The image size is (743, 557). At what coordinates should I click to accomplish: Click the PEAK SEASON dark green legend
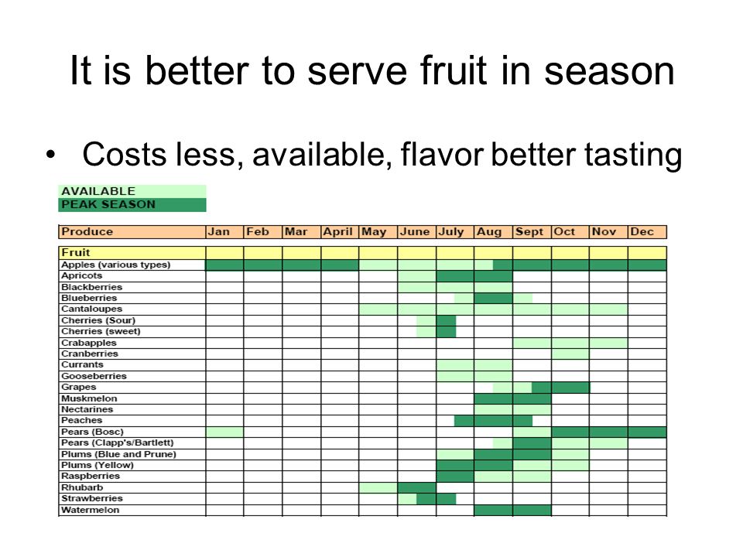coord(132,204)
